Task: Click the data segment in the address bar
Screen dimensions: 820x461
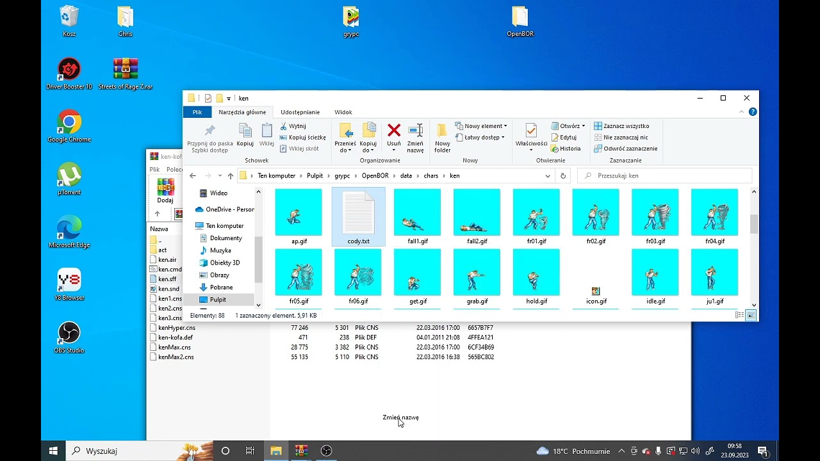Action: (406, 175)
